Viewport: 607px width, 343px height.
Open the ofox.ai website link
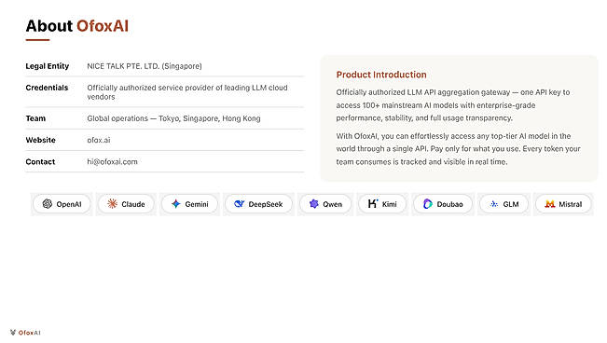click(98, 140)
